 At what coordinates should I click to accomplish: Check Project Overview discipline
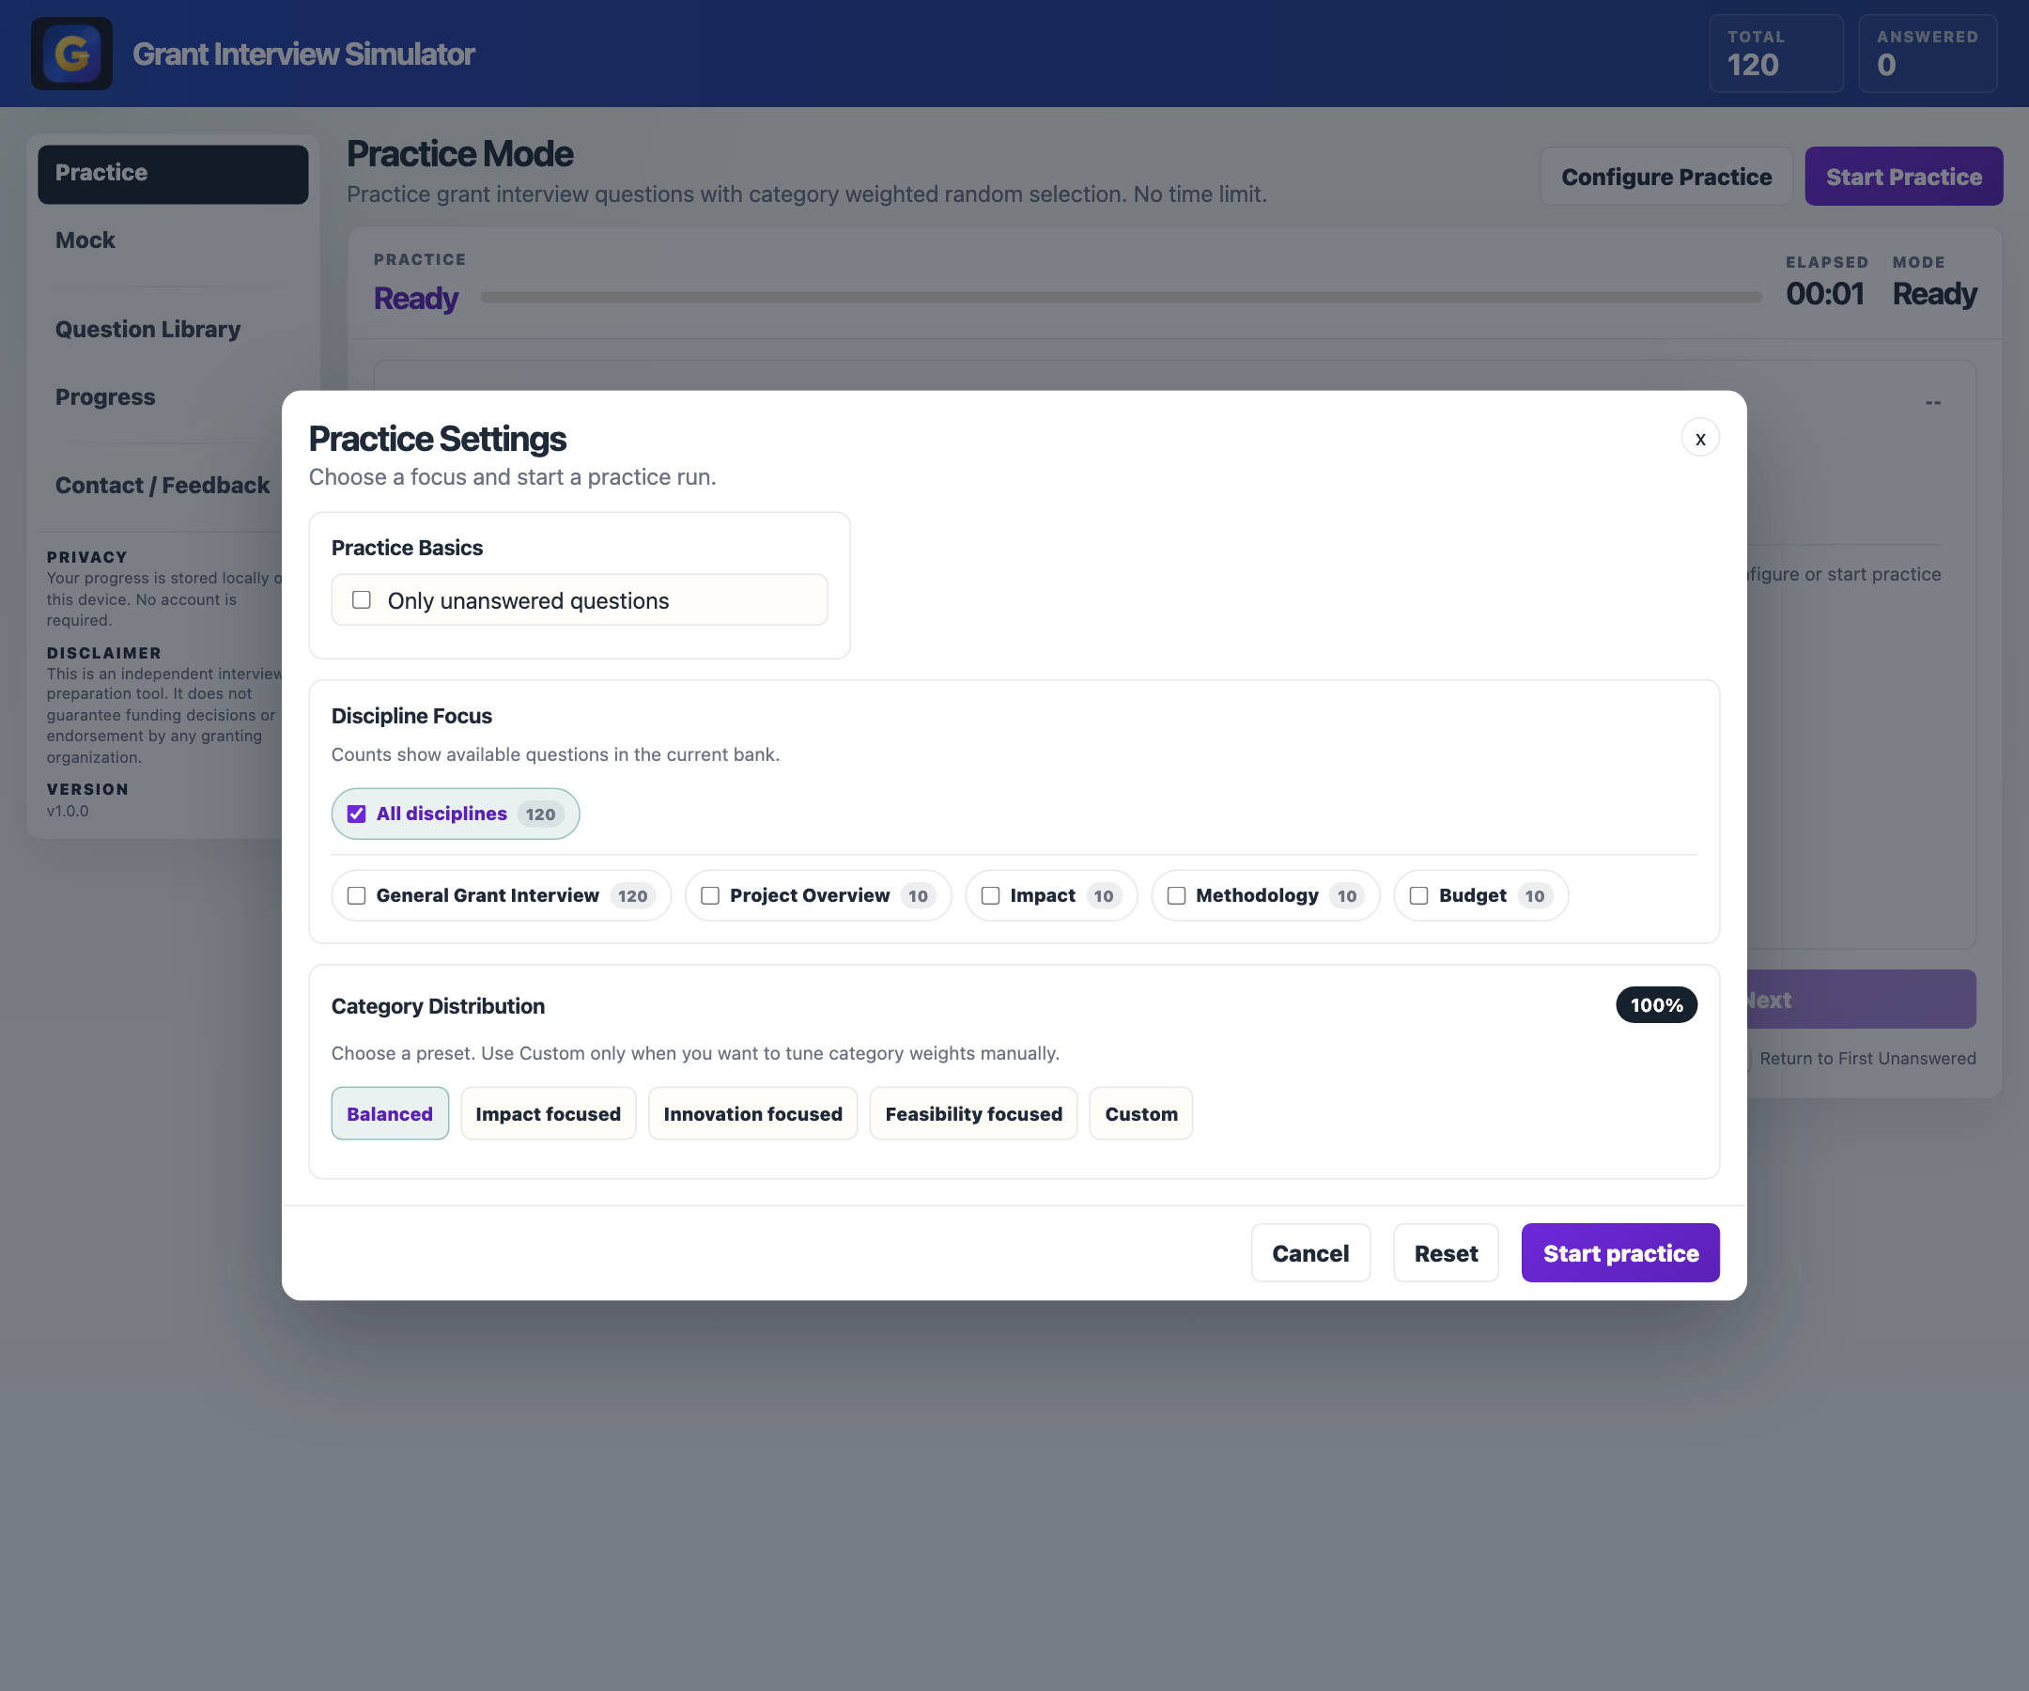tap(710, 895)
